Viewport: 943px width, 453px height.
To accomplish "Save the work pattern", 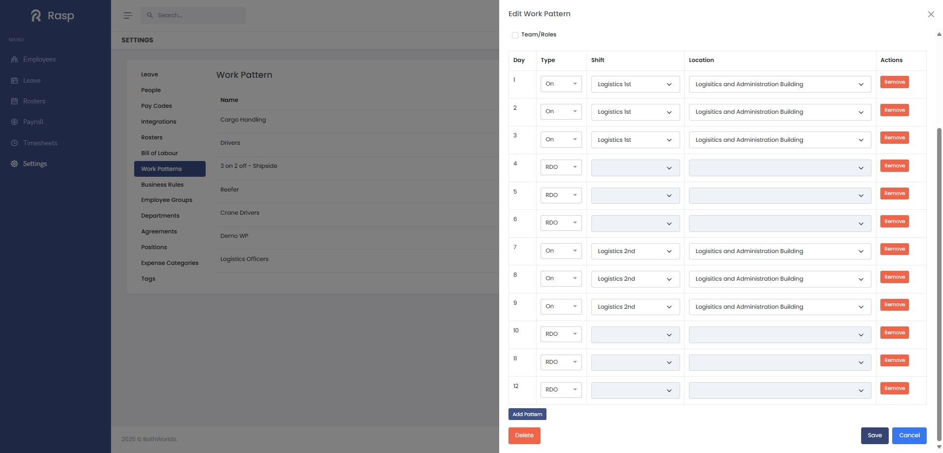I will pos(874,435).
